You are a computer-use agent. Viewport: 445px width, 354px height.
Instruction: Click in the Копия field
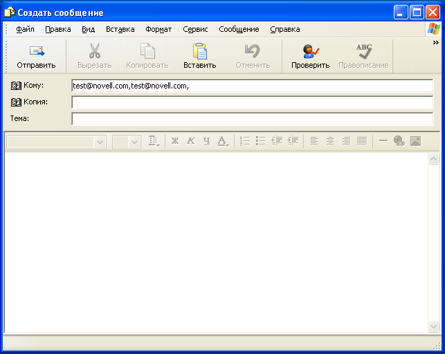click(253, 102)
